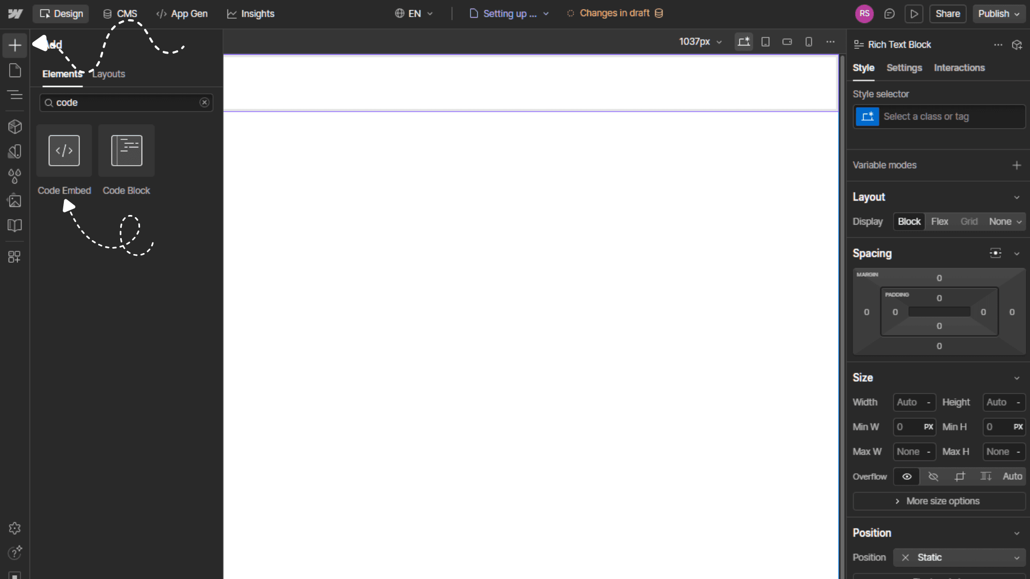Open the Apps panel

[x=14, y=257]
